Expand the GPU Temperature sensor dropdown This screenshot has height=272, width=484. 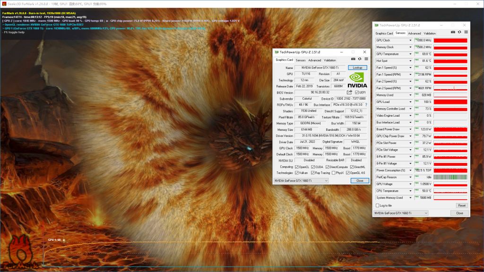[410, 54]
